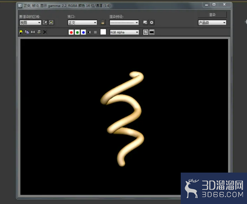
Task: Clone the rendered frame window
Action: pyautogui.click(x=33, y=32)
